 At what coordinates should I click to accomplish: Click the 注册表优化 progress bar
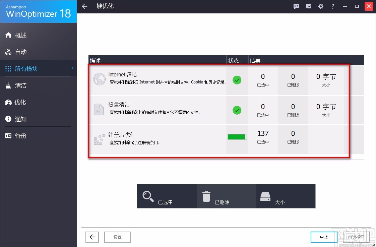237,137
